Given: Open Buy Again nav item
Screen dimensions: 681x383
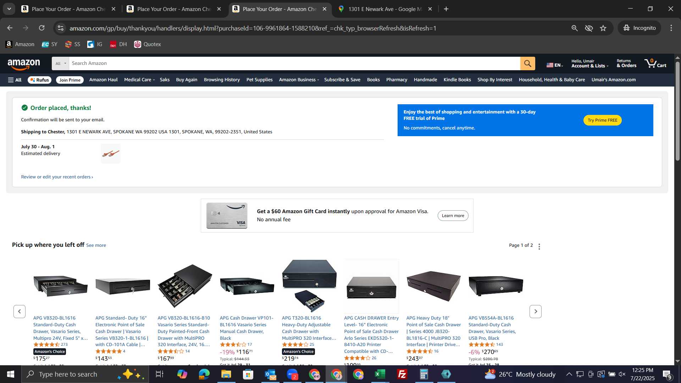Looking at the screenshot, I should click(187, 80).
